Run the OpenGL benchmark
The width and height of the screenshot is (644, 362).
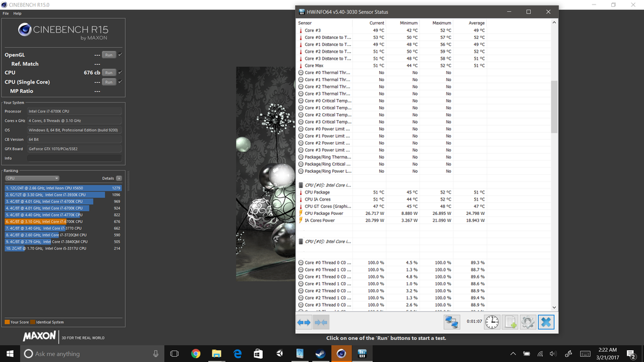click(x=109, y=55)
